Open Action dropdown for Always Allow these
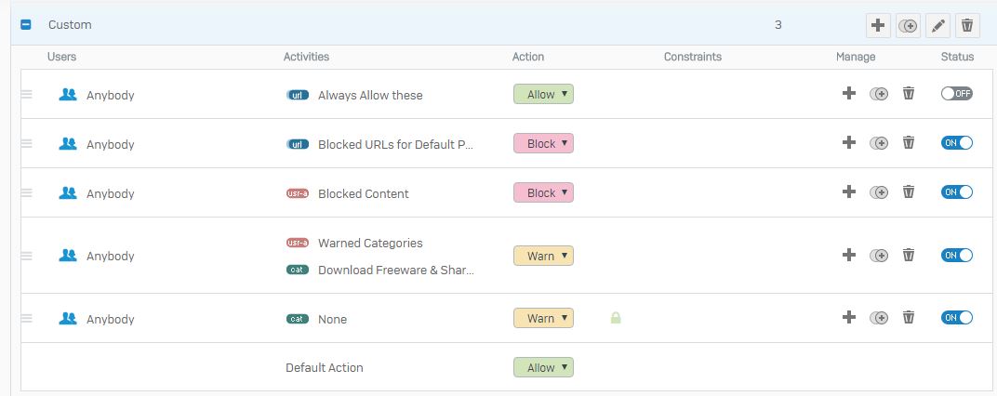This screenshot has width=997, height=396. click(x=544, y=94)
